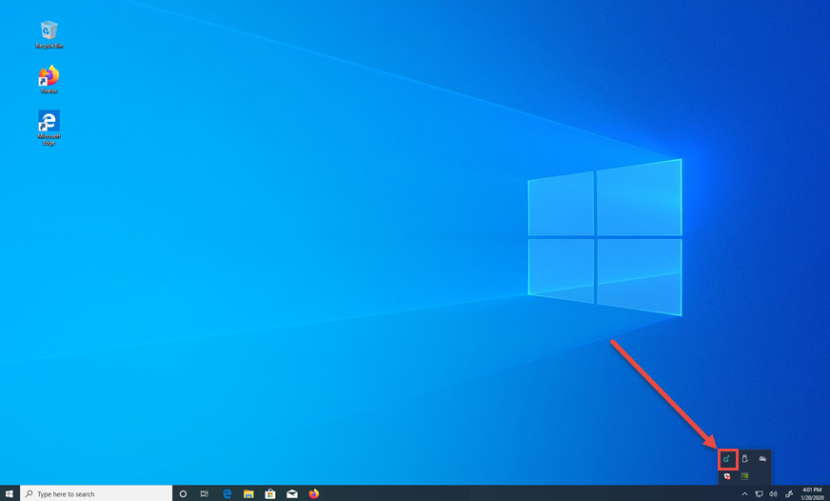Viewport: 830px width, 501px height.
Task: Click the Safely Remove Hardware USB tray icon
Action: (x=744, y=459)
